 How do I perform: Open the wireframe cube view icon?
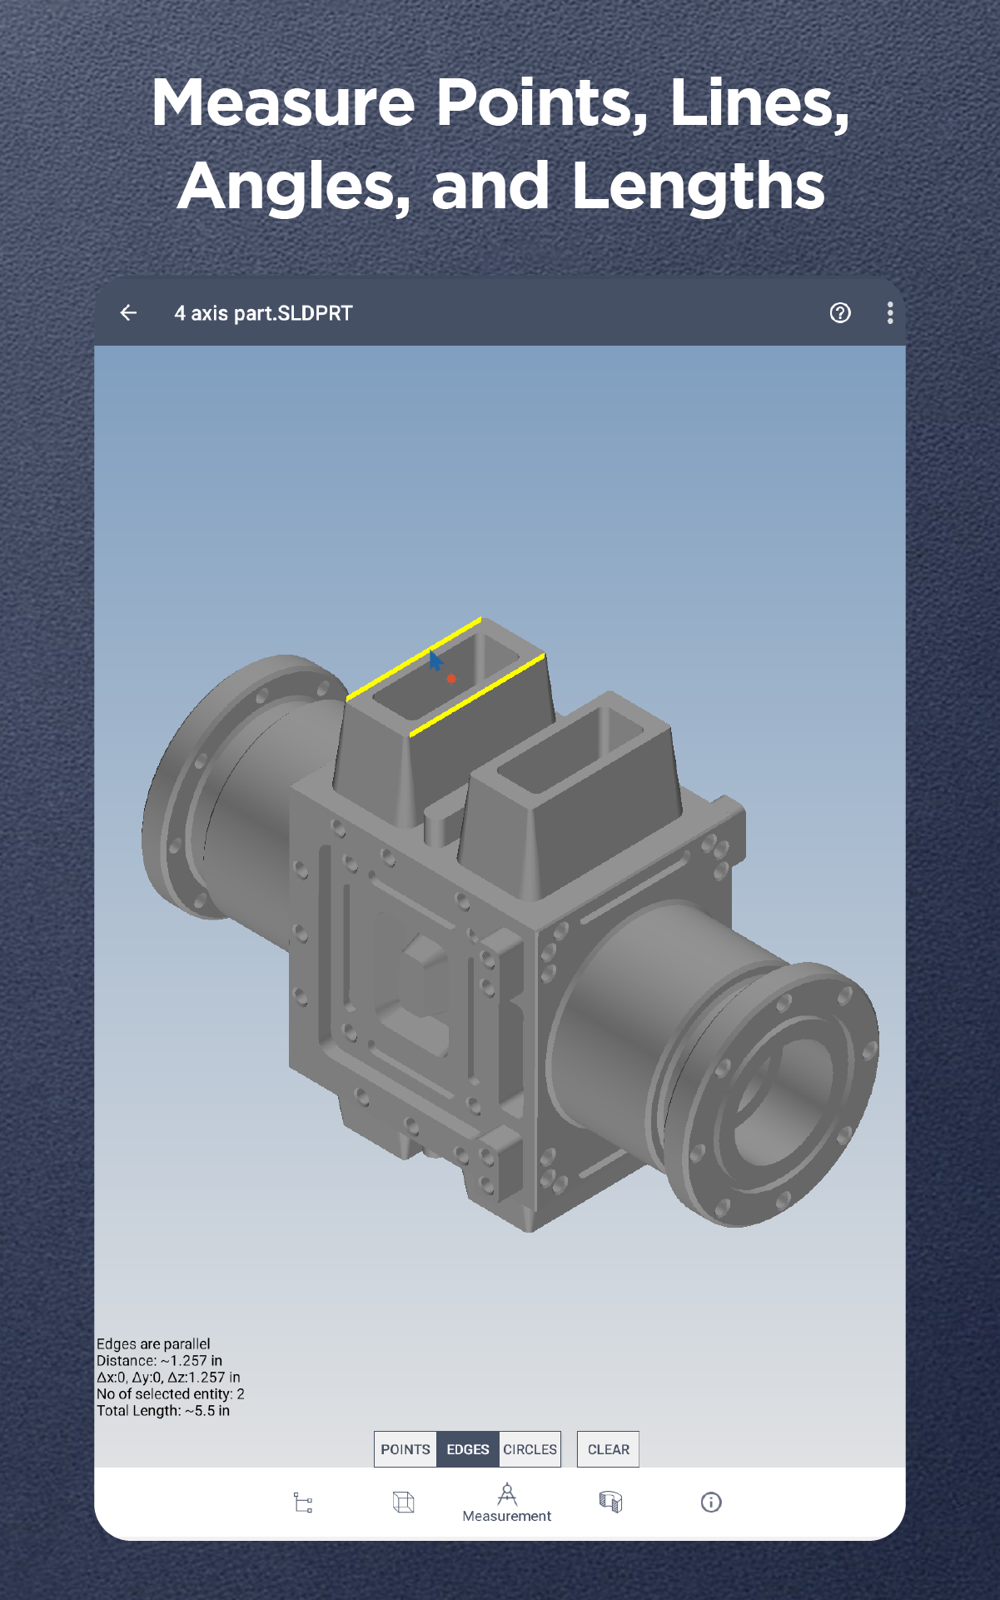click(x=404, y=1503)
